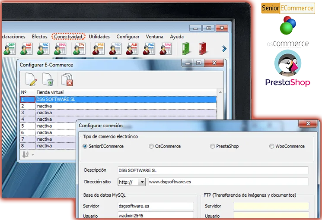This screenshot has height=220, width=322.
Task: Open the green FAC customer invoices icon
Action: [x=43, y=49]
